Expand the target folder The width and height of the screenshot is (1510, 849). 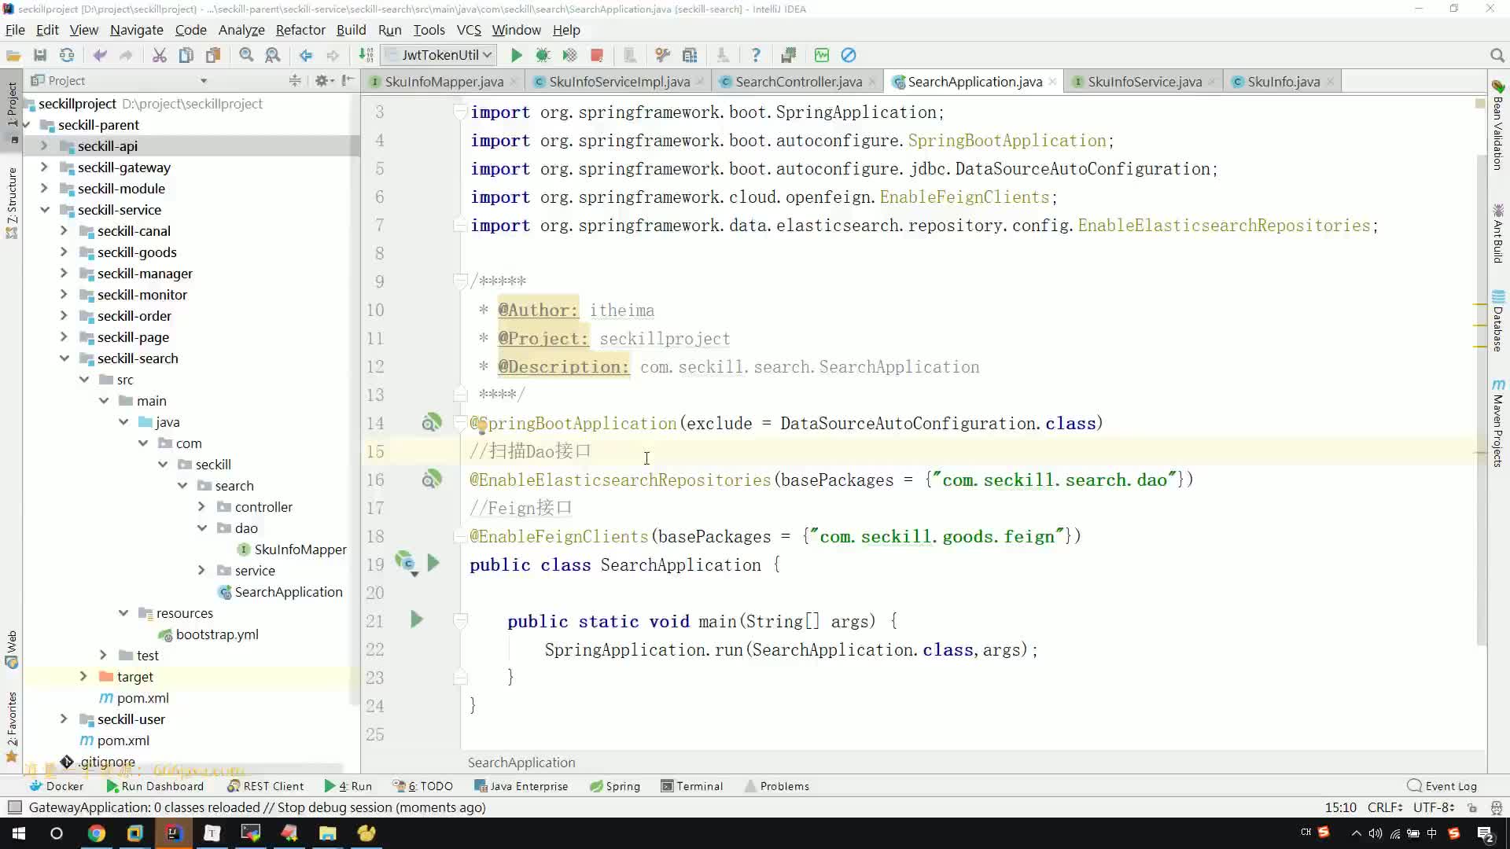point(83,676)
